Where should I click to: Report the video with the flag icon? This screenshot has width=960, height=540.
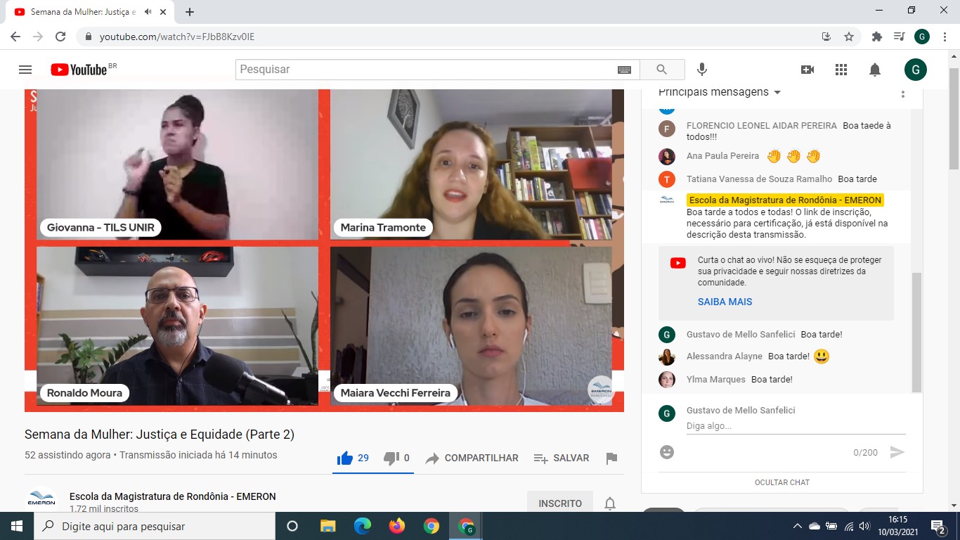click(x=611, y=458)
